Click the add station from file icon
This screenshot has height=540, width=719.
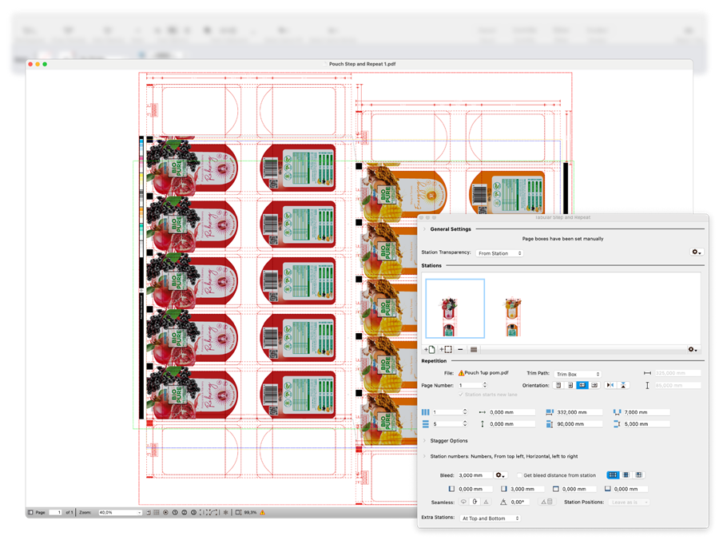click(430, 349)
